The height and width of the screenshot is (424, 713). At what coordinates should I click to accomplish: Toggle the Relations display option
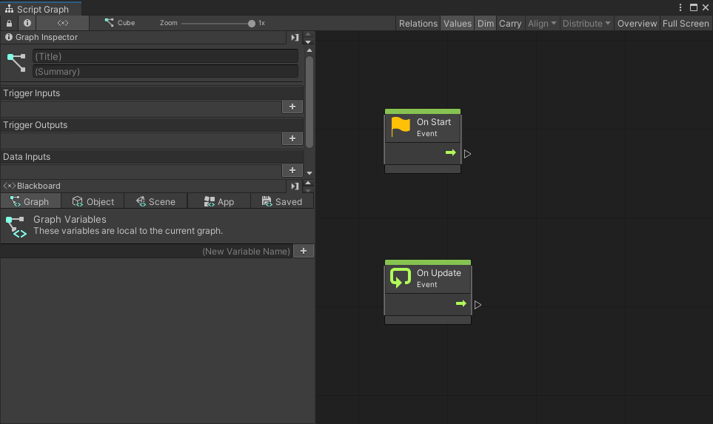coord(418,23)
